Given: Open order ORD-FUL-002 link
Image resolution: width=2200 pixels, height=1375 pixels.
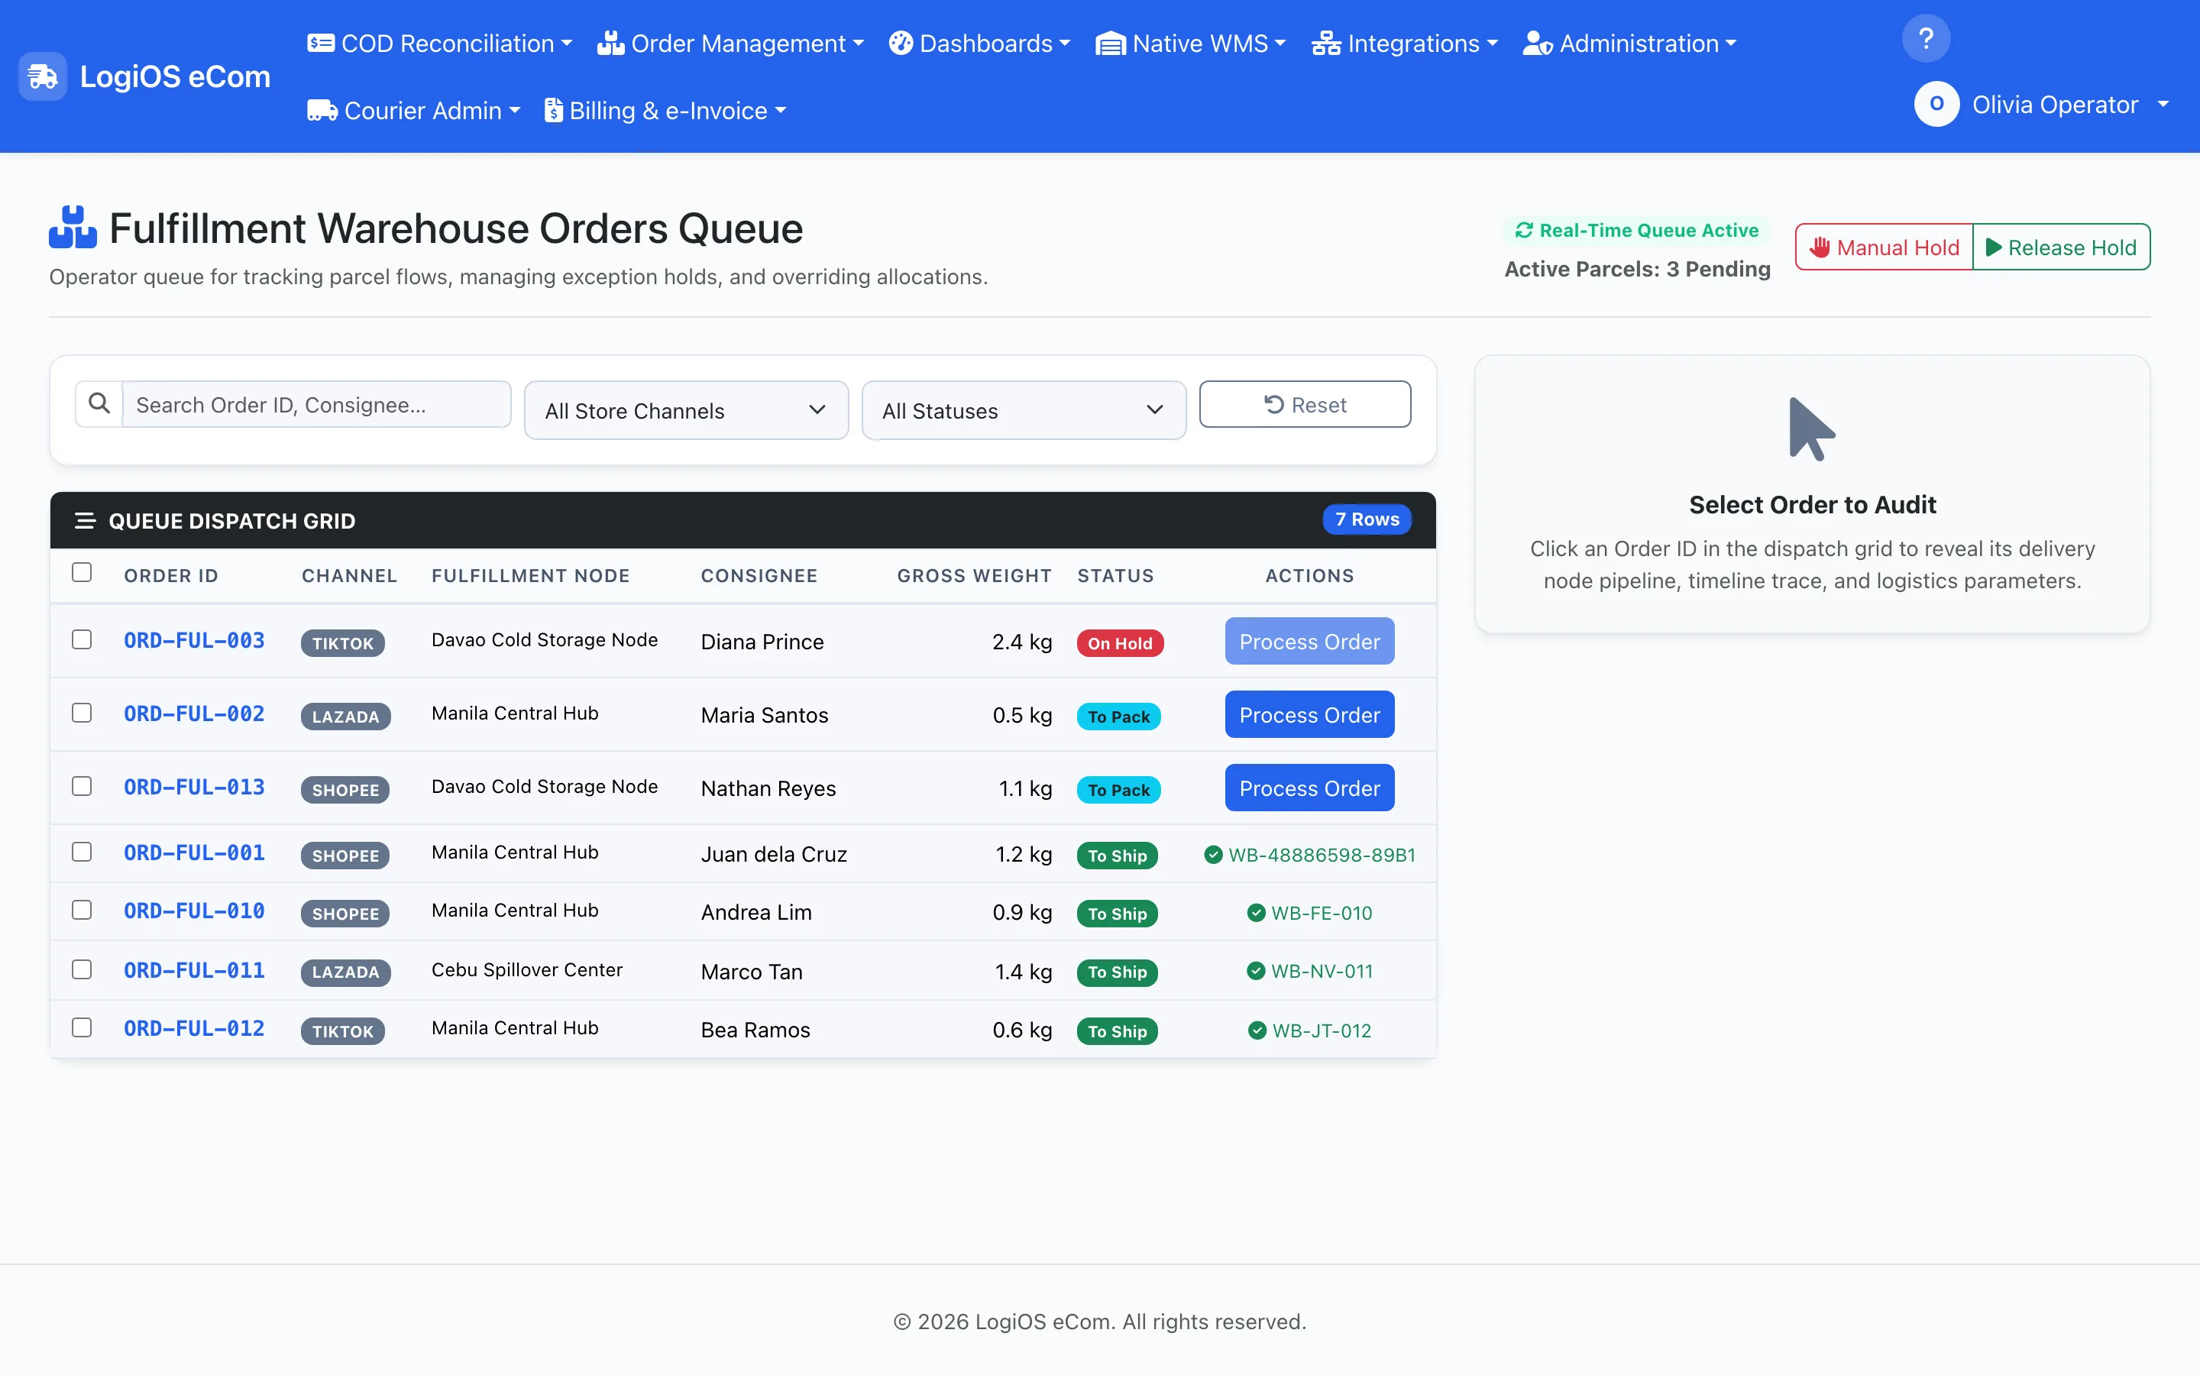Looking at the screenshot, I should 195,714.
